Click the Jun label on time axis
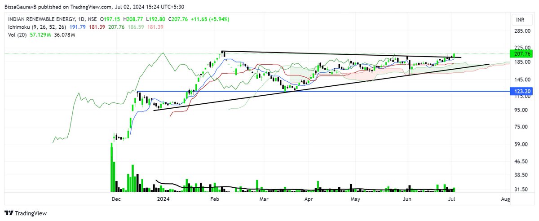 click(x=407, y=199)
